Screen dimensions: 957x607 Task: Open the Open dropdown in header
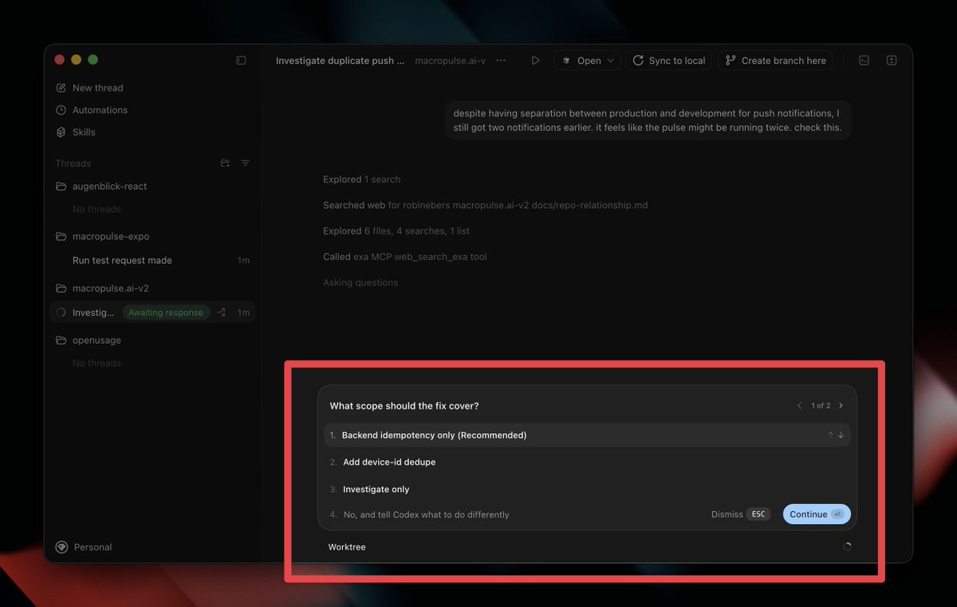click(587, 61)
